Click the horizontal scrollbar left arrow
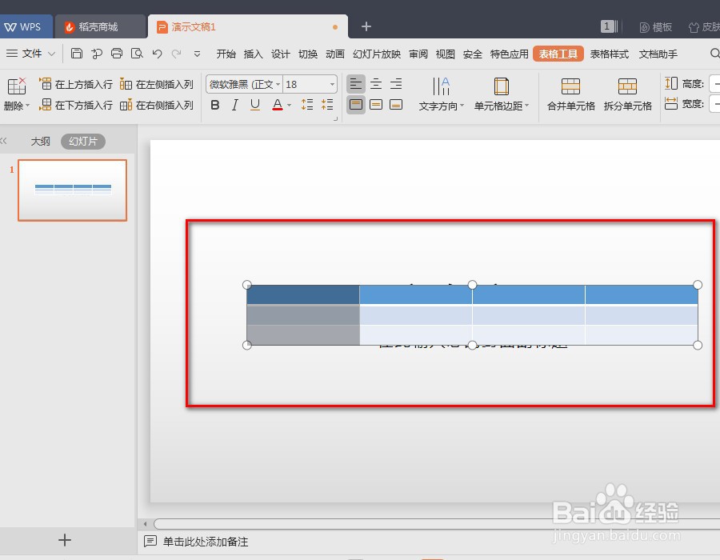Screen dimensions: 720x560 point(145,524)
